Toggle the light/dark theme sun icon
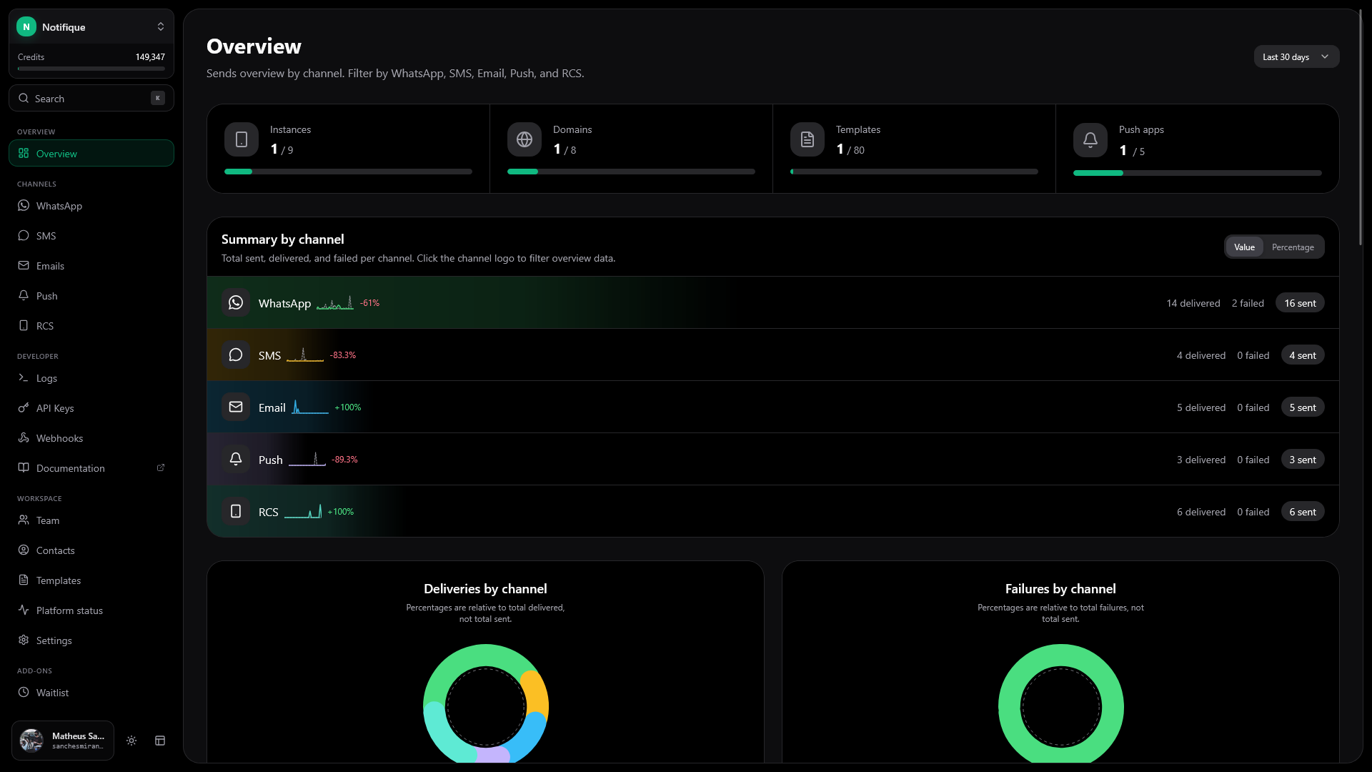 coord(131,741)
